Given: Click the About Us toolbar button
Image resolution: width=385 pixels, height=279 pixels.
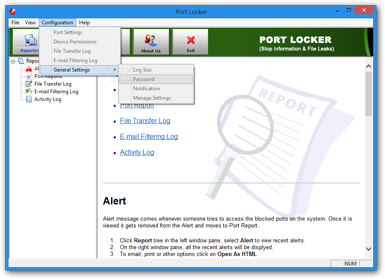Looking at the screenshot, I should pyautogui.click(x=151, y=42).
